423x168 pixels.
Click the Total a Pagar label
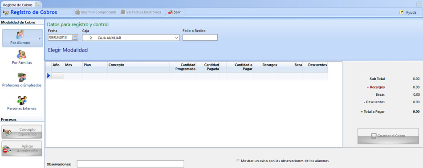[x=373, y=112]
